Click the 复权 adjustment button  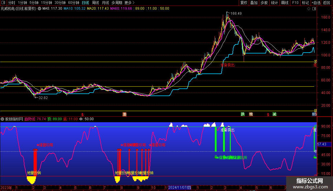(x=244, y=3)
